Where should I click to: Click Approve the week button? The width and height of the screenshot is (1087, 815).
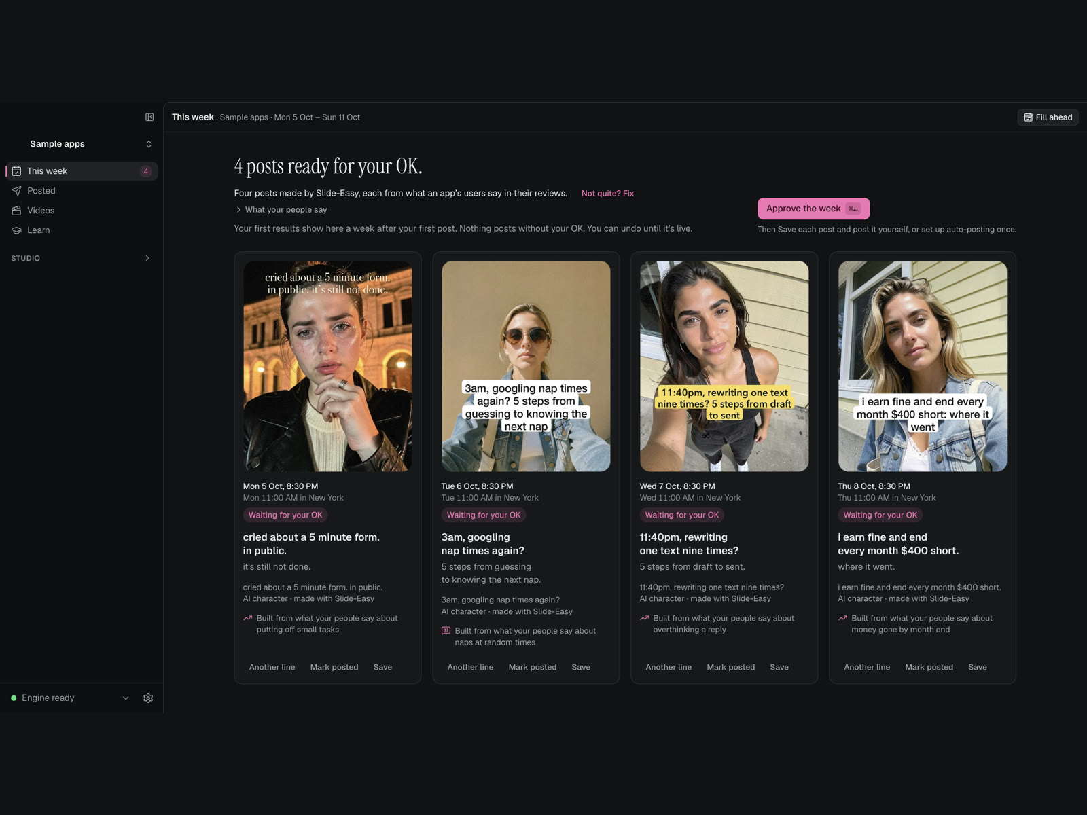pos(813,209)
